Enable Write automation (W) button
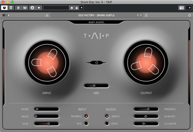Screen dimensions: 193x132 click(x=25, y=8)
